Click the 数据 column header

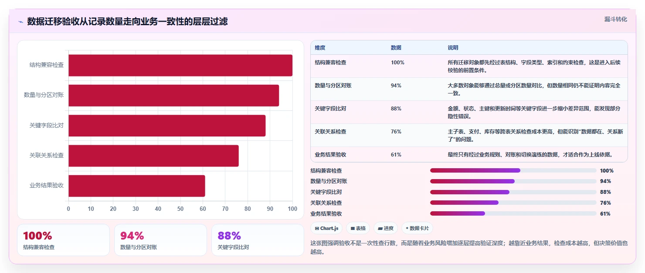coord(396,48)
